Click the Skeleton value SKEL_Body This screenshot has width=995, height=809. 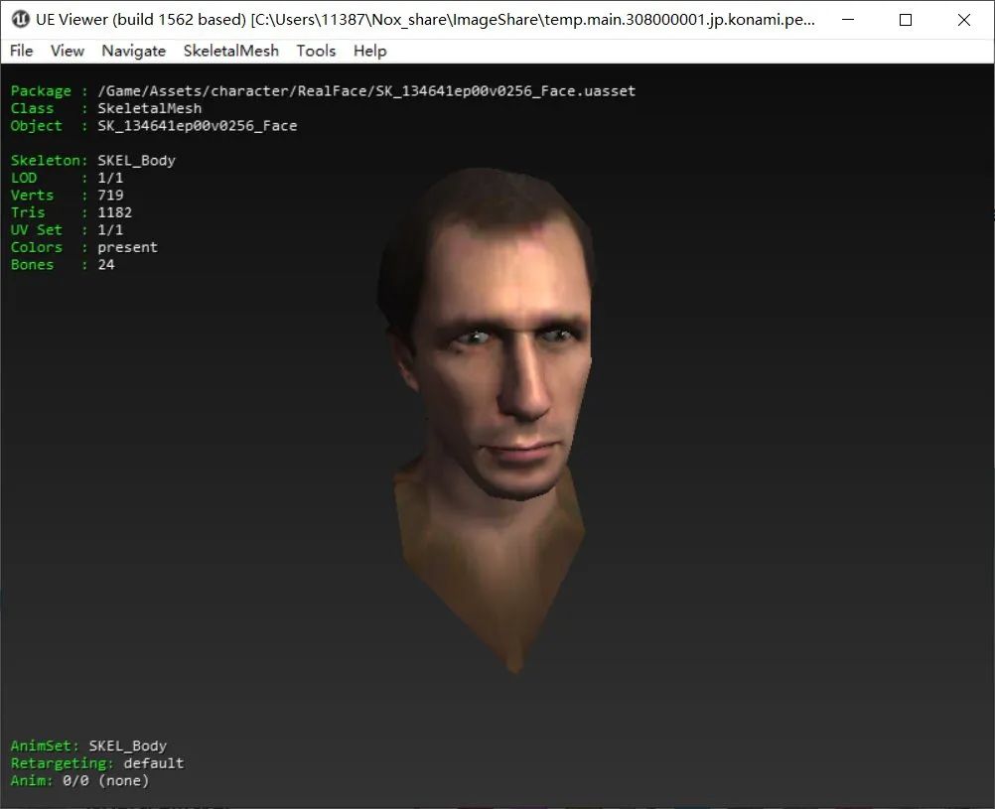(x=136, y=161)
